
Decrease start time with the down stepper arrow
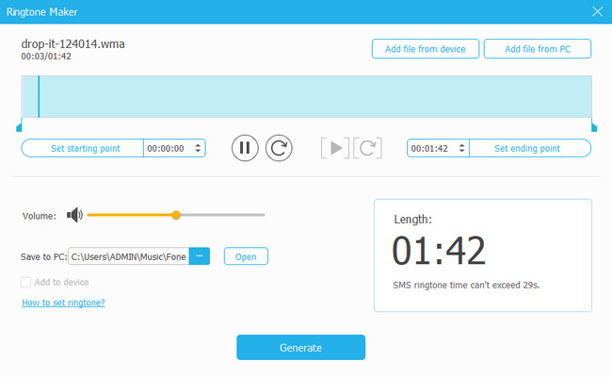point(198,151)
